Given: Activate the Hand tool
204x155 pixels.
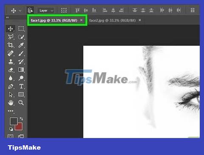Looking at the screenshot, I should [x=11, y=103].
